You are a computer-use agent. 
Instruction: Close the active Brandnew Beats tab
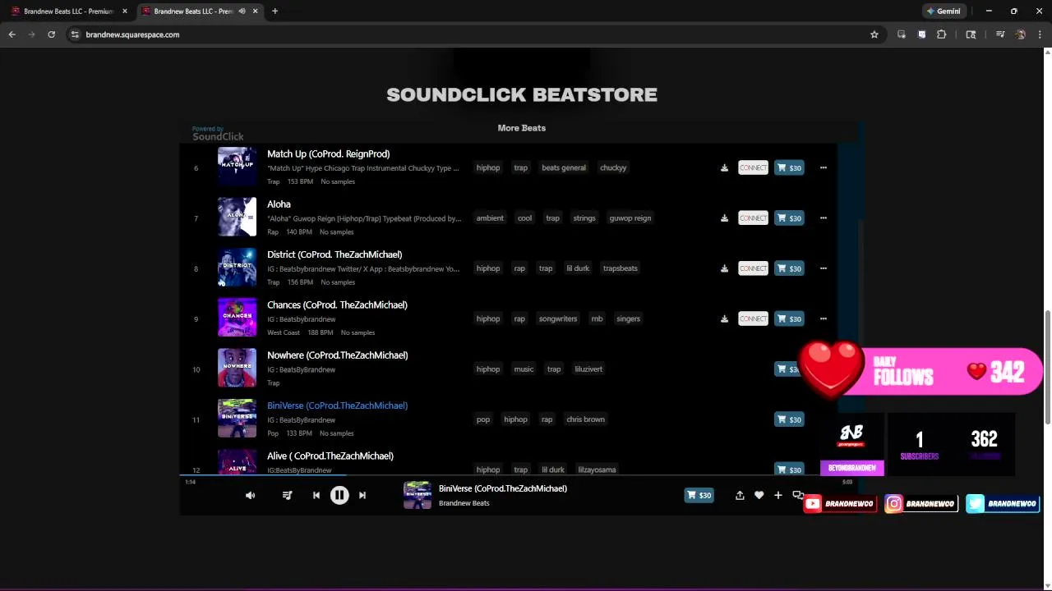click(x=255, y=11)
